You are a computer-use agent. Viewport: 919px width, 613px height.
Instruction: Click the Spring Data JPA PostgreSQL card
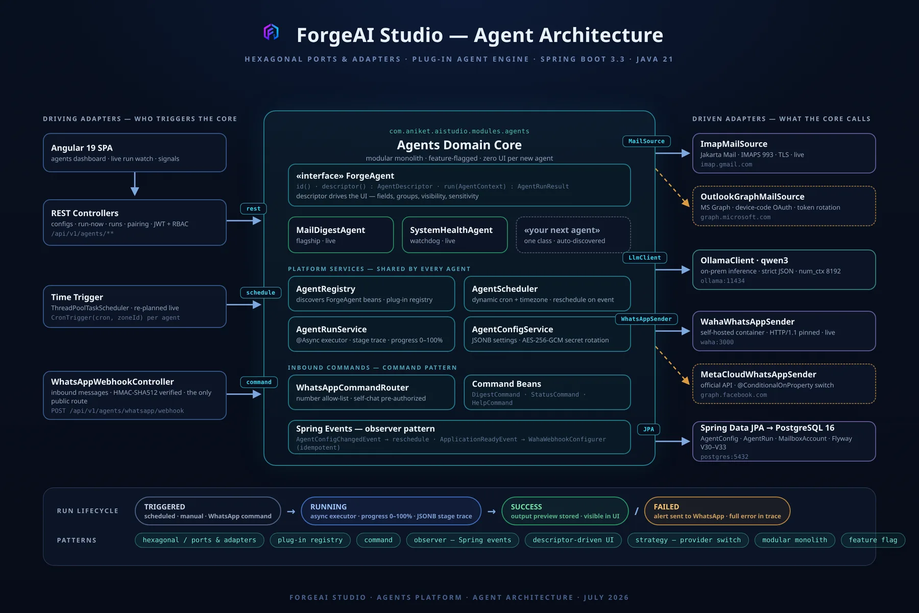click(784, 441)
